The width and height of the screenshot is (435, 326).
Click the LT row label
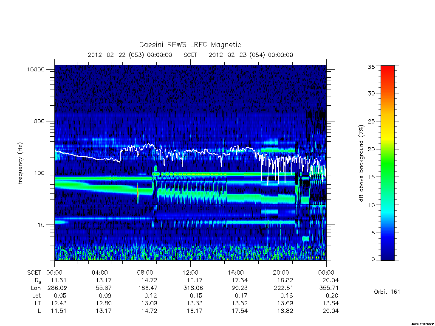(x=37, y=303)
